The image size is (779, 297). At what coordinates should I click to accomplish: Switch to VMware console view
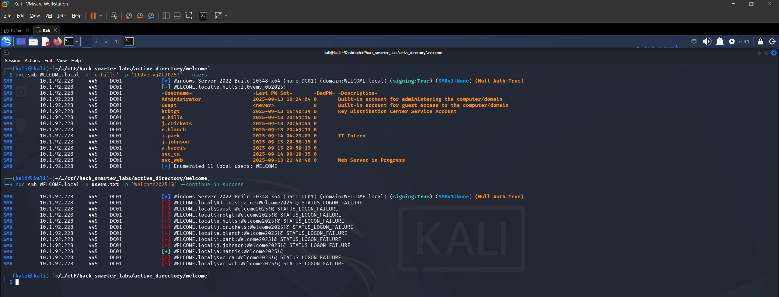[203, 16]
